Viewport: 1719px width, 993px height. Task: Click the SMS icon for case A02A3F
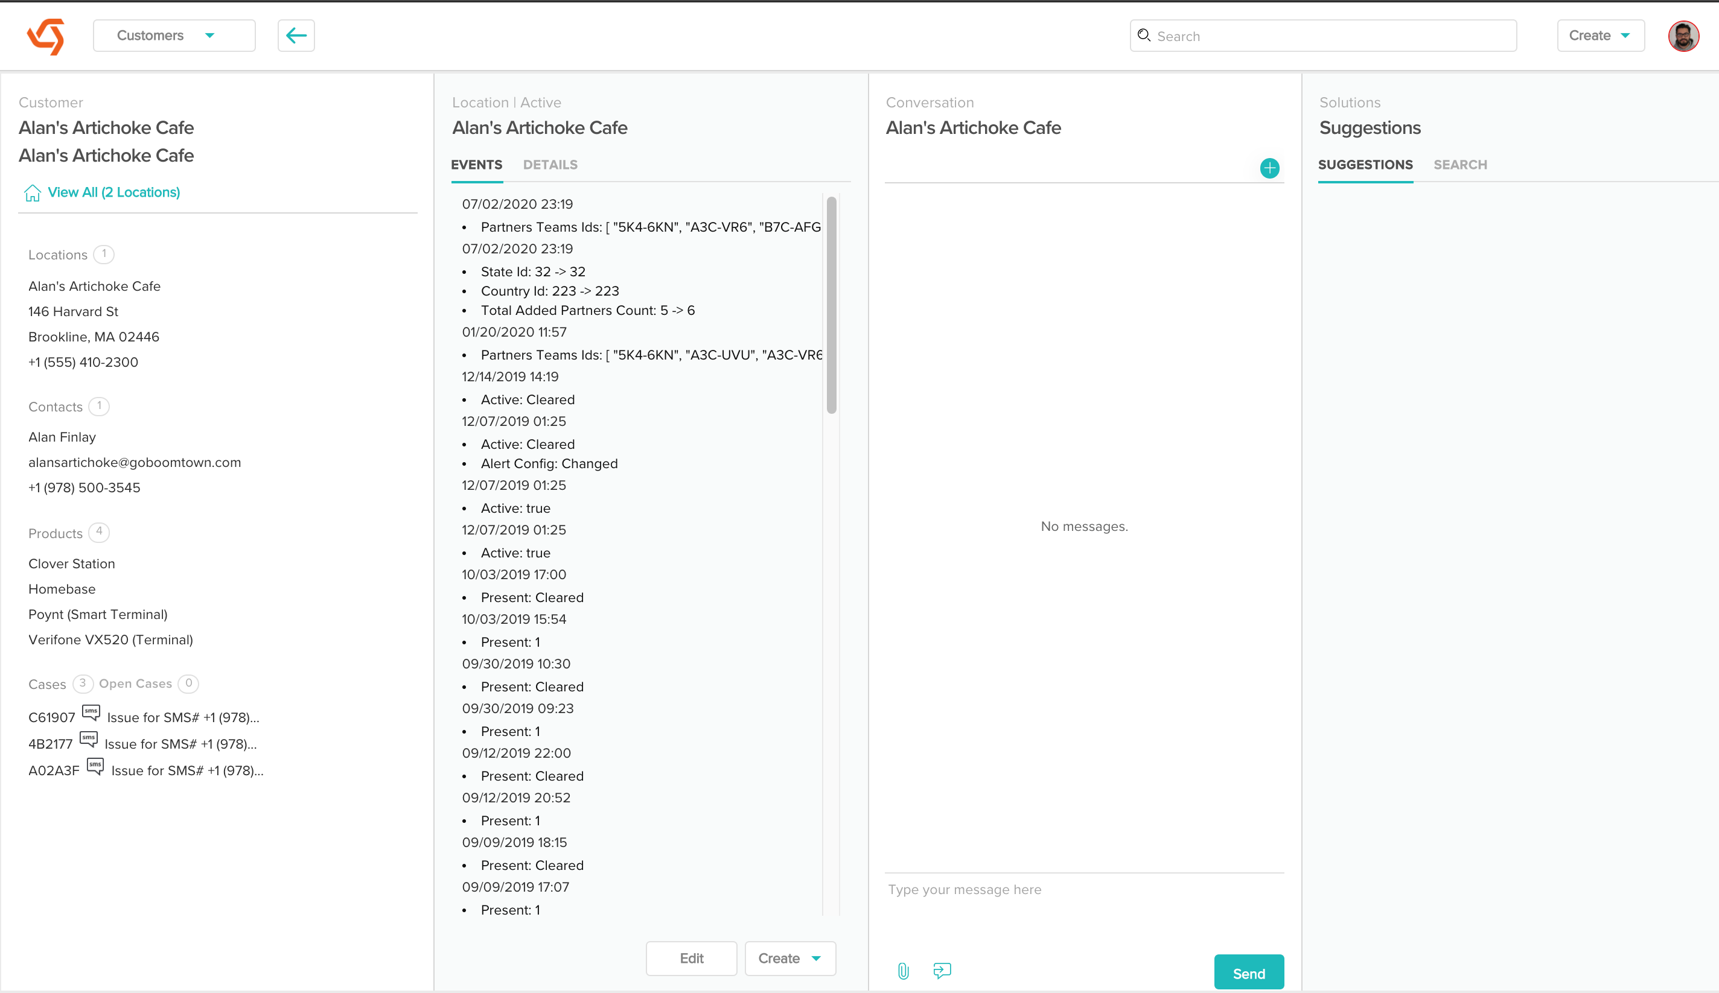95,766
